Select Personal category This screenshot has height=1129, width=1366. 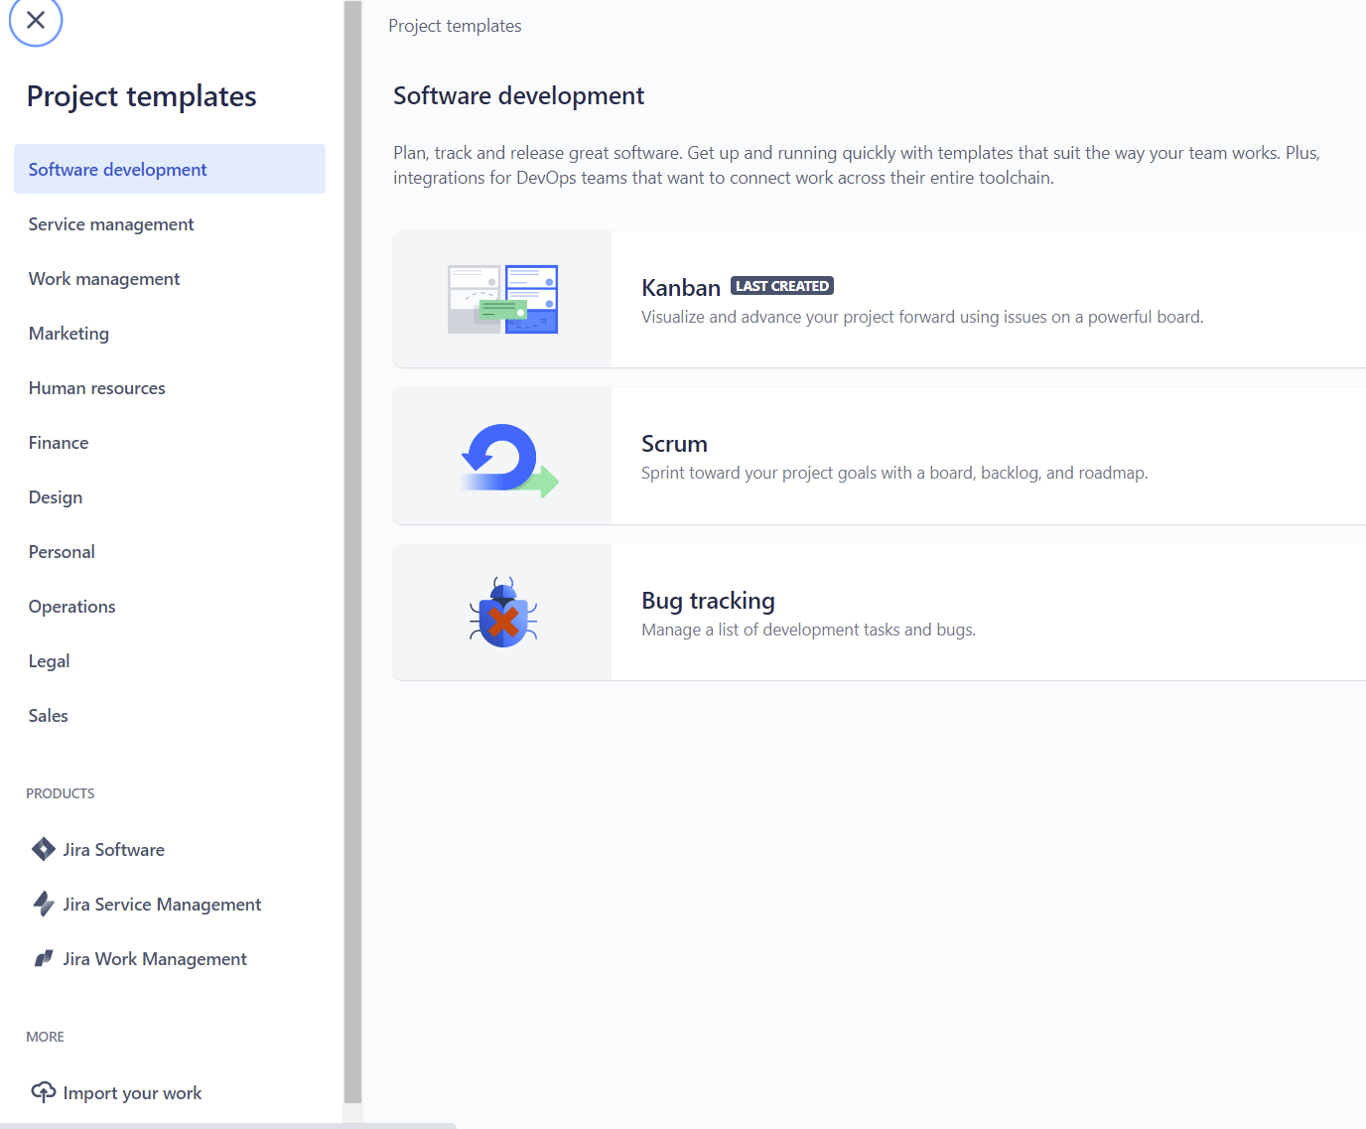click(x=170, y=551)
